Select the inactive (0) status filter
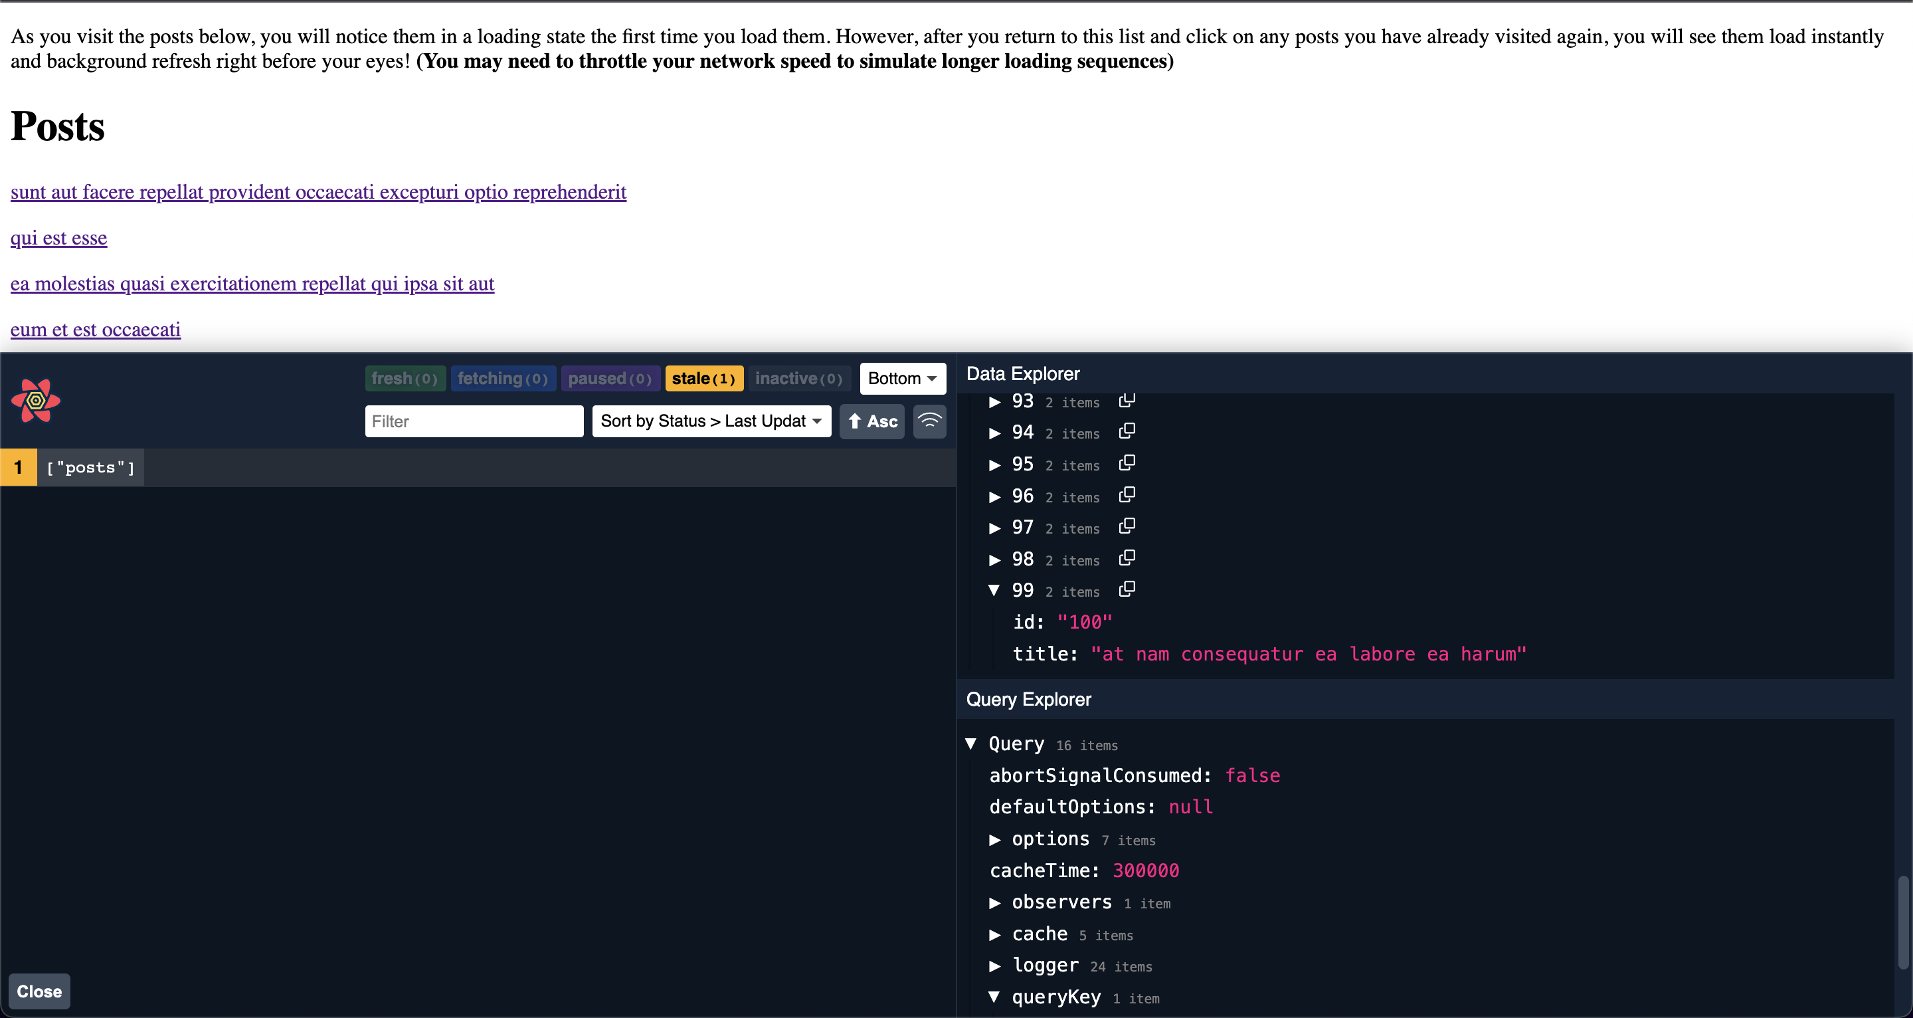Screen dimensions: 1913x1018 (x=799, y=378)
